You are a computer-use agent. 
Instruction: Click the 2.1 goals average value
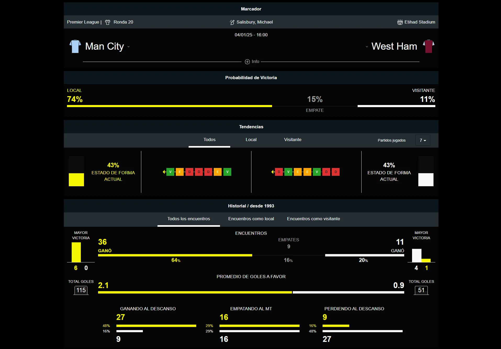pyautogui.click(x=103, y=285)
